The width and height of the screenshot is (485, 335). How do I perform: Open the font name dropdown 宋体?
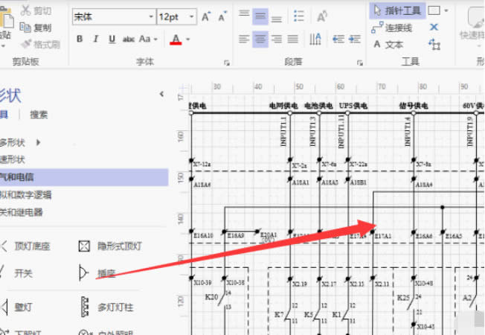pyautogui.click(x=113, y=16)
